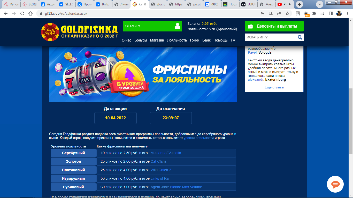Follow the Еще отзывы link

[274, 87]
